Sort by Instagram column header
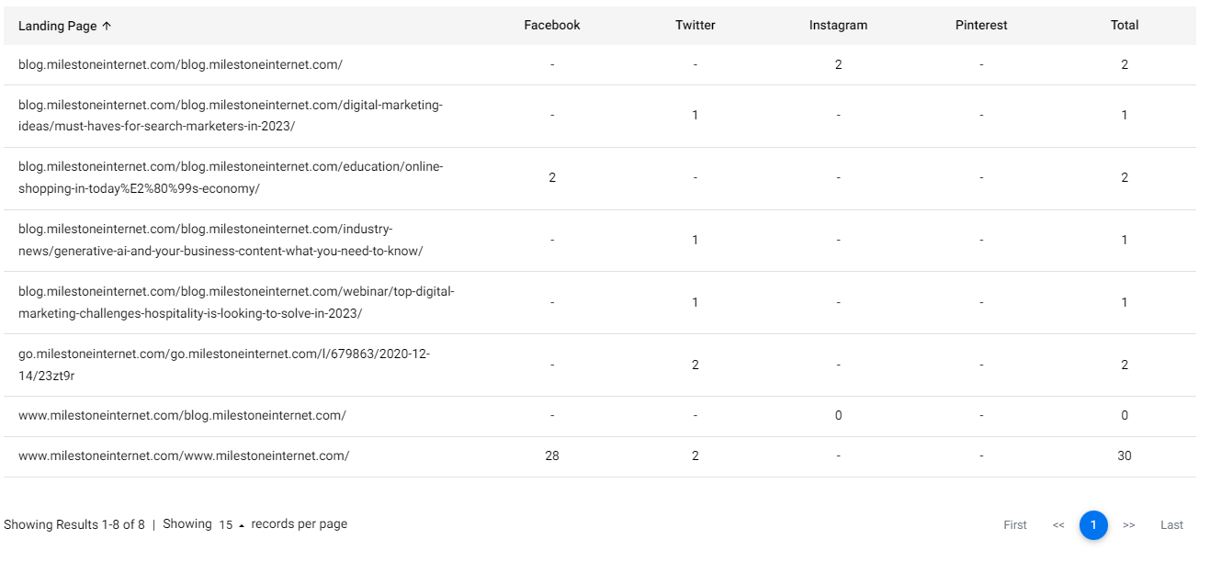Screen dimensions: 1210x573 tap(838, 26)
